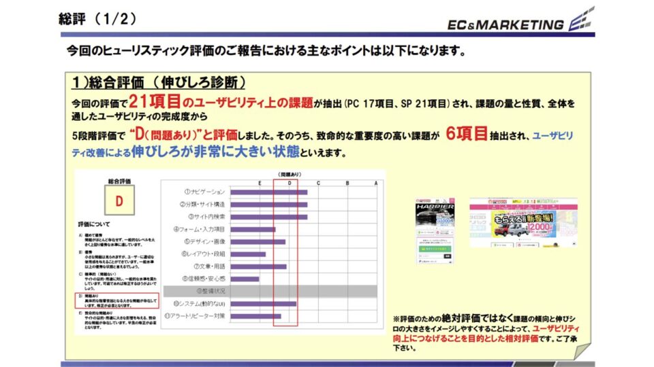This screenshot has height=367, width=654.
Task: Click the blue text 伸びしろが非常に大きい状態
Action: 215,152
